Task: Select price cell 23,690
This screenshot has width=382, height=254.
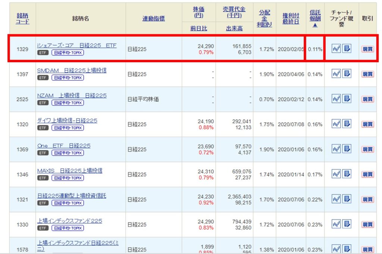Action: click(x=206, y=146)
